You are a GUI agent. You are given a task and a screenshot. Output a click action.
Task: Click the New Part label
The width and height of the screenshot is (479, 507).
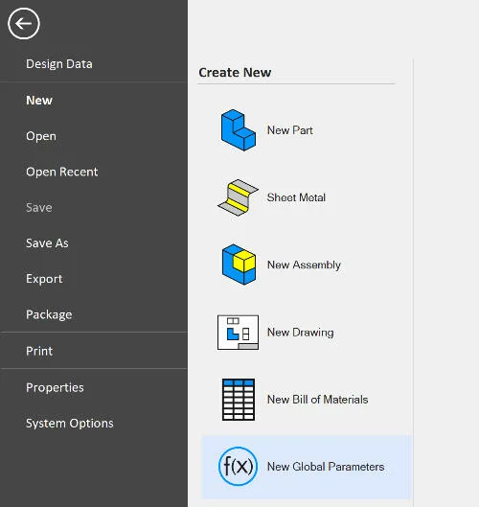(290, 130)
